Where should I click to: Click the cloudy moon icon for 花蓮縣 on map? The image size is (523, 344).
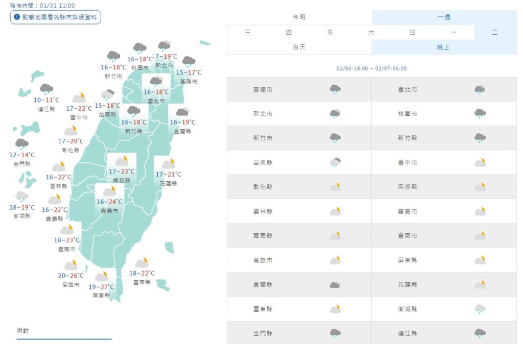pyautogui.click(x=168, y=164)
